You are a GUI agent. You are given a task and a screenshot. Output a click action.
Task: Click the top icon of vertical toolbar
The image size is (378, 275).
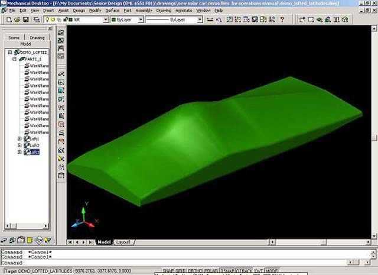coord(61,33)
